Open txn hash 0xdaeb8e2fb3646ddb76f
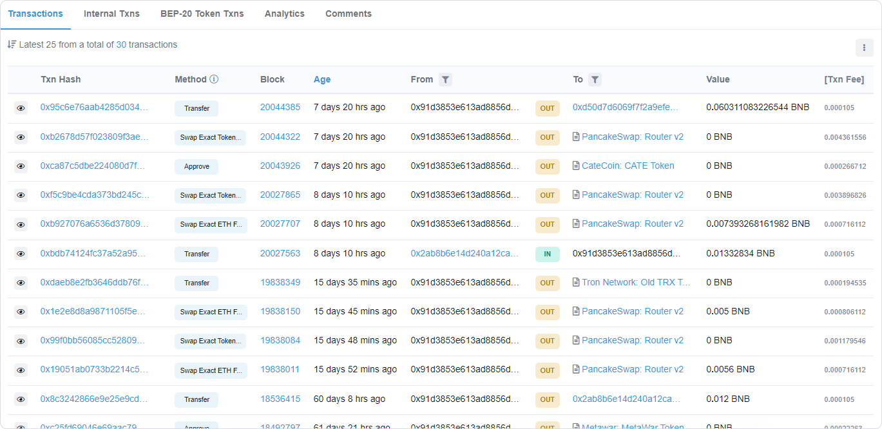 [x=94, y=282]
